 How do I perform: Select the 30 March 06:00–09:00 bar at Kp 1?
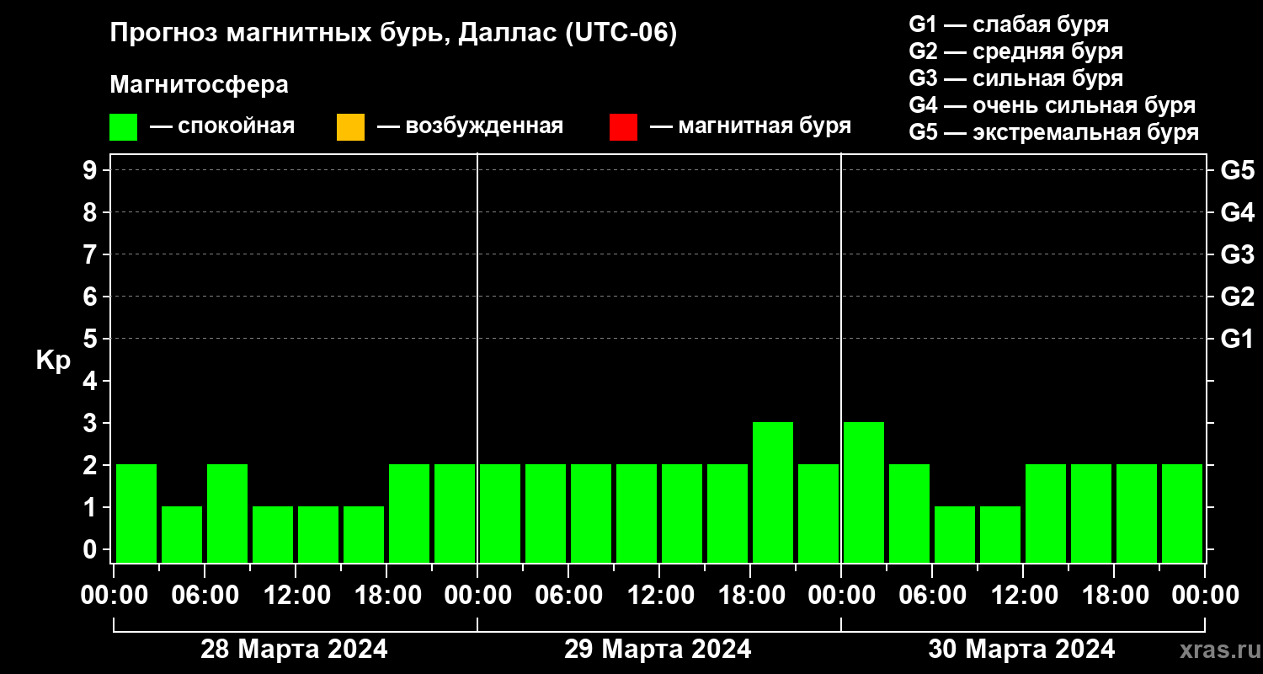(954, 534)
